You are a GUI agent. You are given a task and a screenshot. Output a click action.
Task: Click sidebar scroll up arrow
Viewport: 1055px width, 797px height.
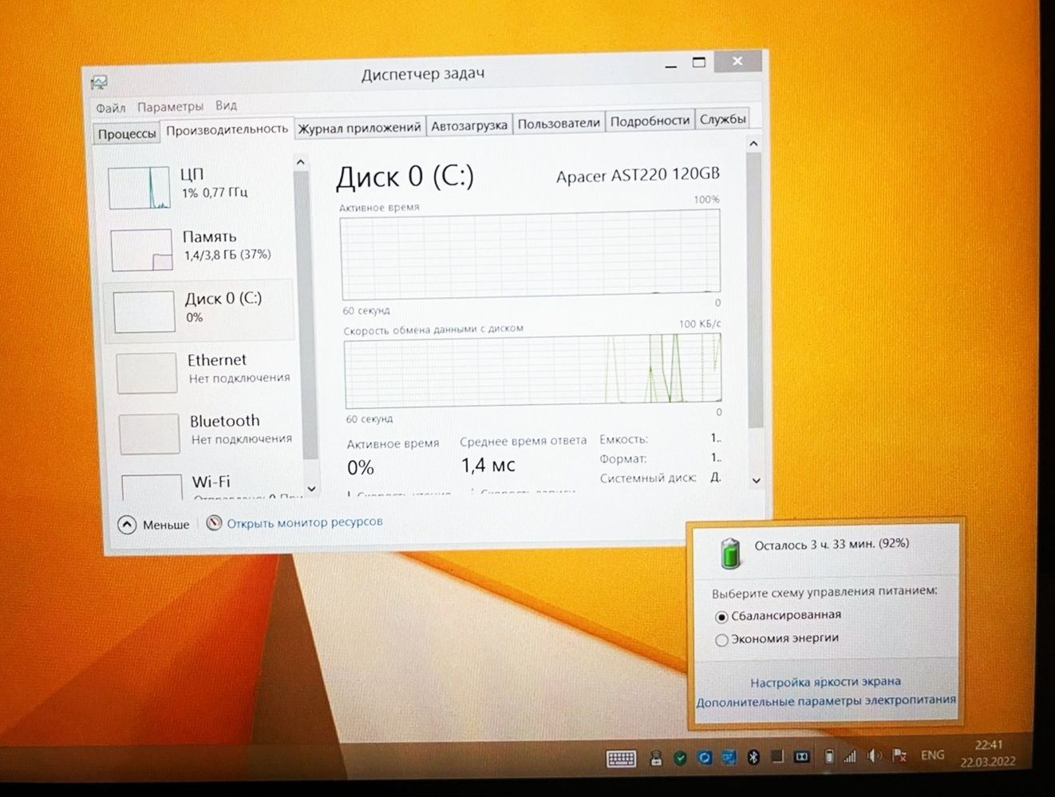[301, 162]
